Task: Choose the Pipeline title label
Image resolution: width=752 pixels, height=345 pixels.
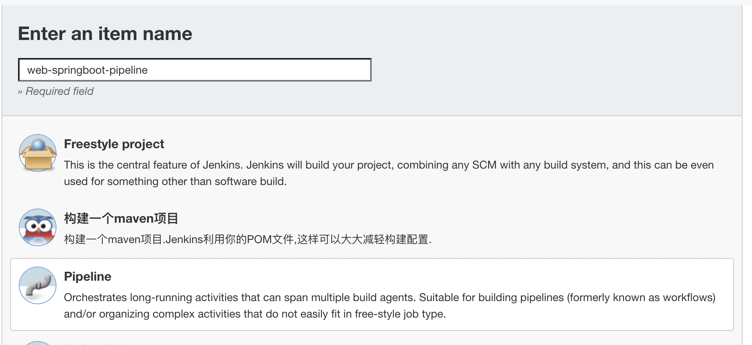Action: [x=87, y=276]
